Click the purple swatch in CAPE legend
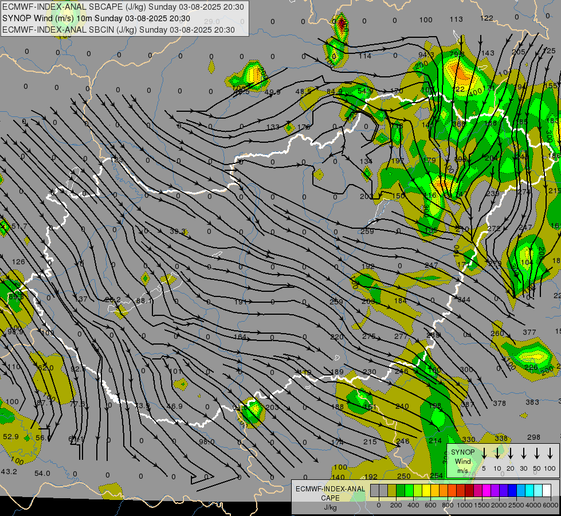561x516 pixels. point(495,491)
